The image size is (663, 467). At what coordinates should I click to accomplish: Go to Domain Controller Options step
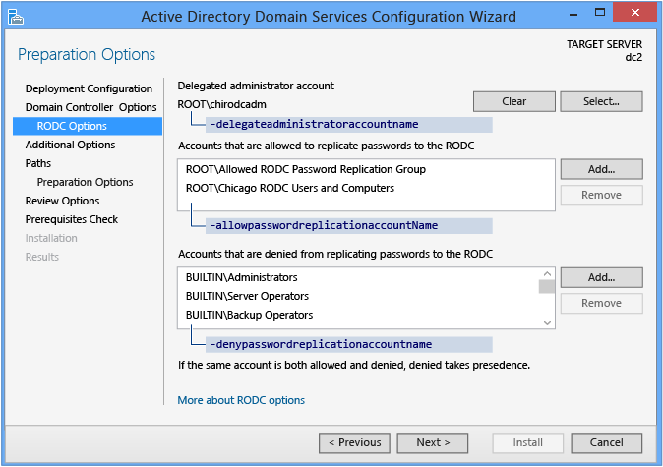[x=90, y=107]
